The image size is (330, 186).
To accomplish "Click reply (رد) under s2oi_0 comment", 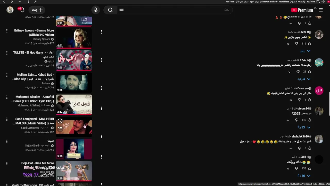I will pos(288,44).
